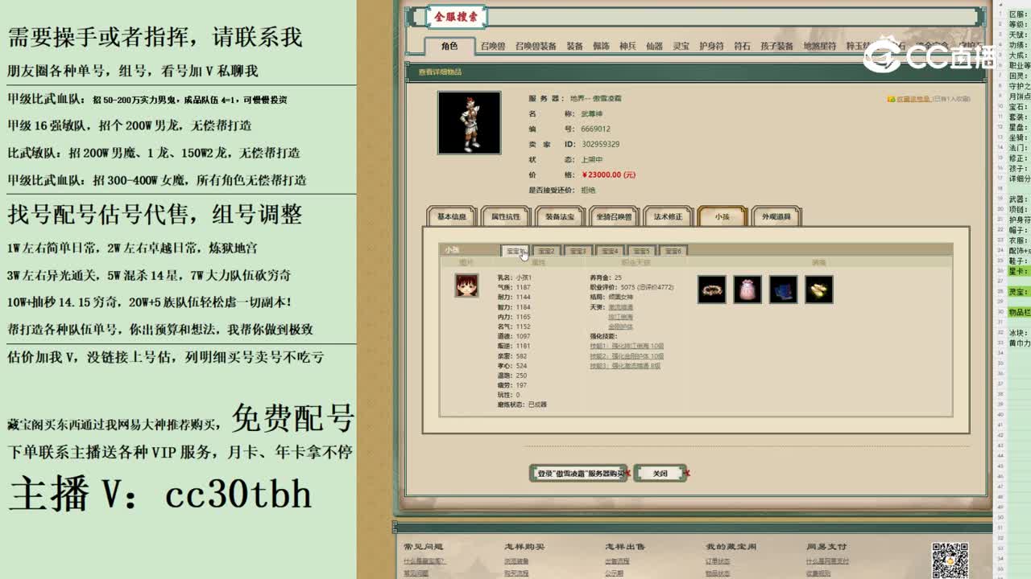The width and height of the screenshot is (1031, 579).
Task: Open the 技能2 enhanced skill link
Action: [x=627, y=355]
